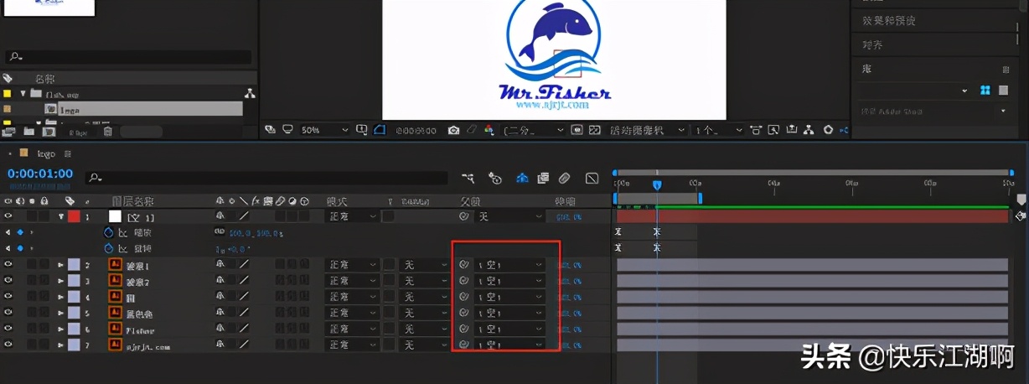This screenshot has width=1029, height=384.
Task: Click the timeline layer search field
Action: 268,178
